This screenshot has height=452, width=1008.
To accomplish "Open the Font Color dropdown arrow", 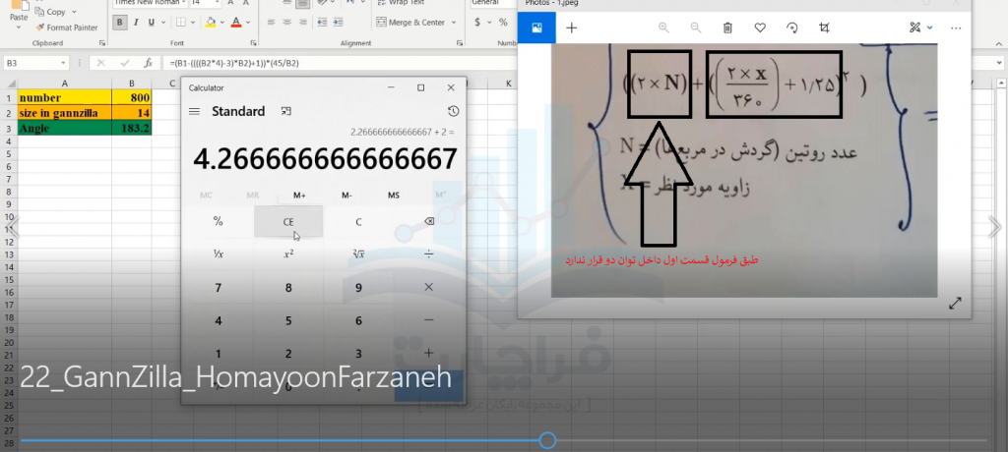I will click(248, 23).
